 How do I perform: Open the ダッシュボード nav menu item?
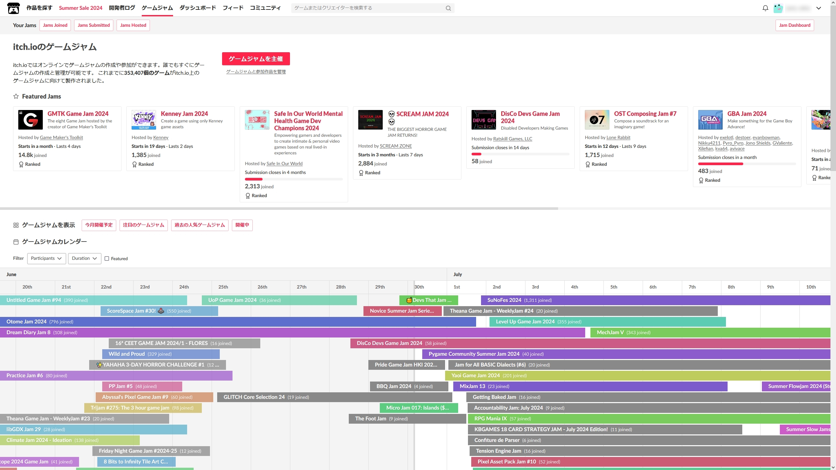pyautogui.click(x=198, y=8)
